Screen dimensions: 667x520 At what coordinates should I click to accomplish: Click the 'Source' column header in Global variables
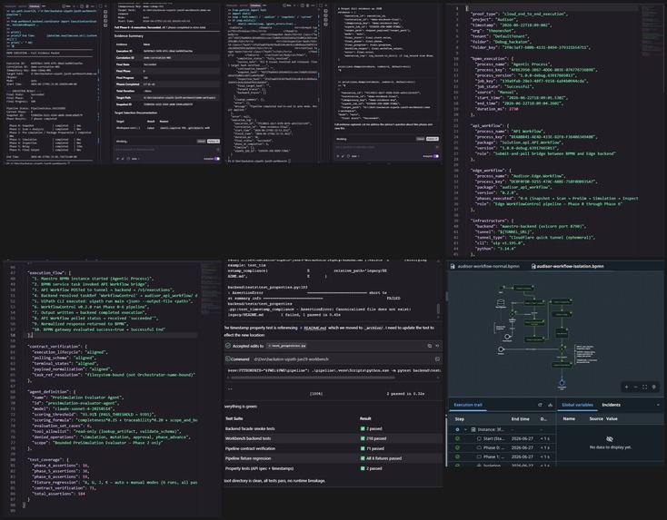pyautogui.click(x=596, y=418)
